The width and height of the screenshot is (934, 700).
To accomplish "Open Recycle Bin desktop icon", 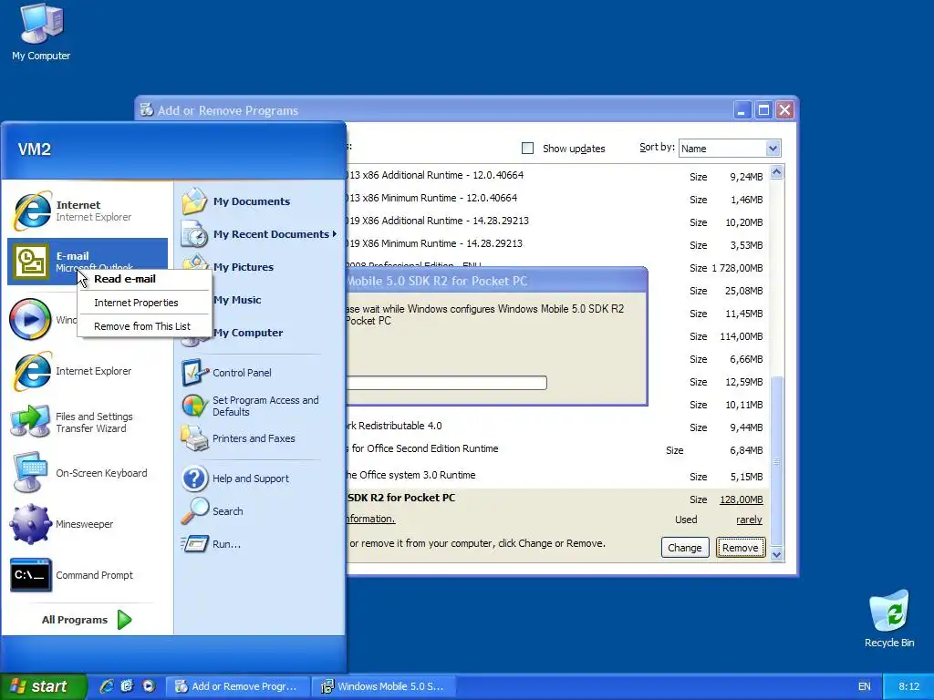I will [x=888, y=611].
